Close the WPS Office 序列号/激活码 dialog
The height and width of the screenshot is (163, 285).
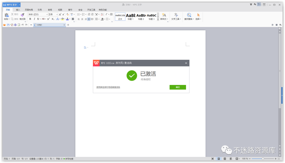(x=186, y=63)
